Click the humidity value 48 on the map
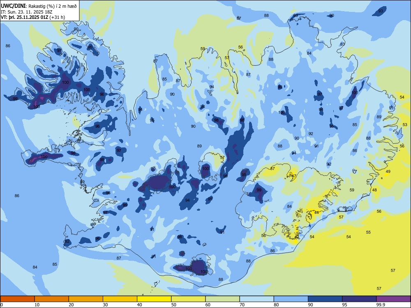The height and width of the screenshot is (308, 411). pos(374,190)
